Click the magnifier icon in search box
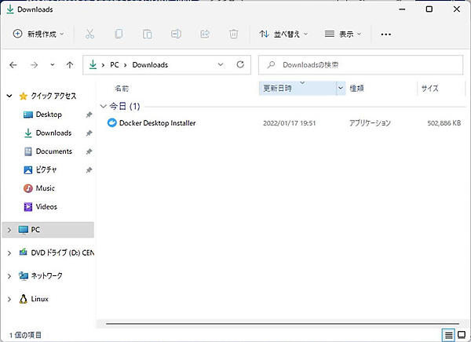The width and height of the screenshot is (471, 342). click(271, 64)
